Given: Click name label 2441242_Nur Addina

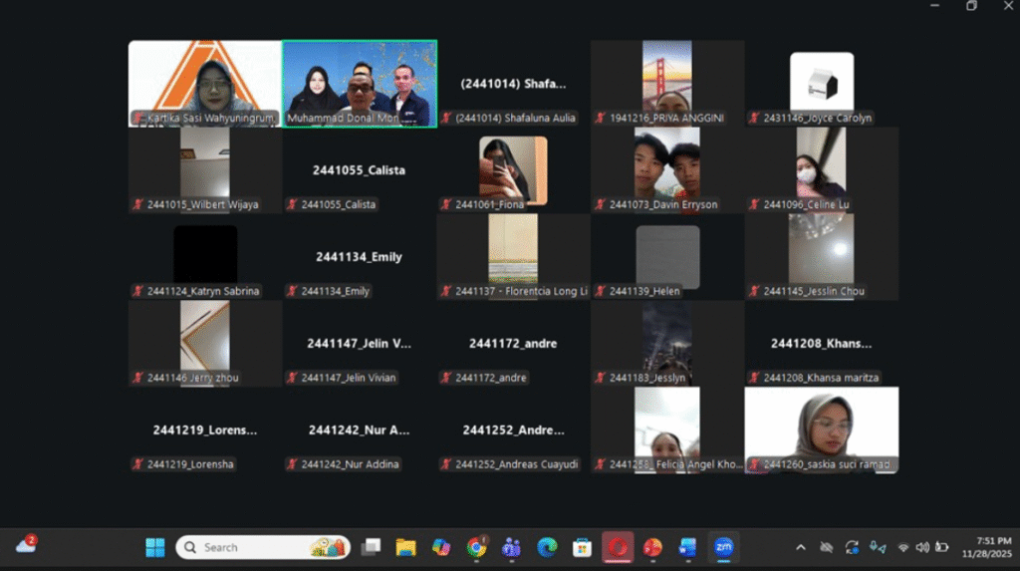Looking at the screenshot, I should click(x=350, y=464).
